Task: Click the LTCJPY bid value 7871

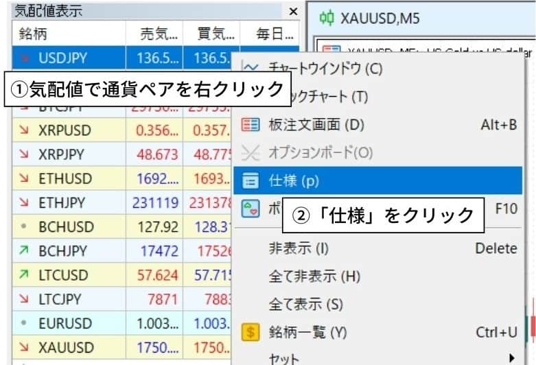Action: coord(163,299)
